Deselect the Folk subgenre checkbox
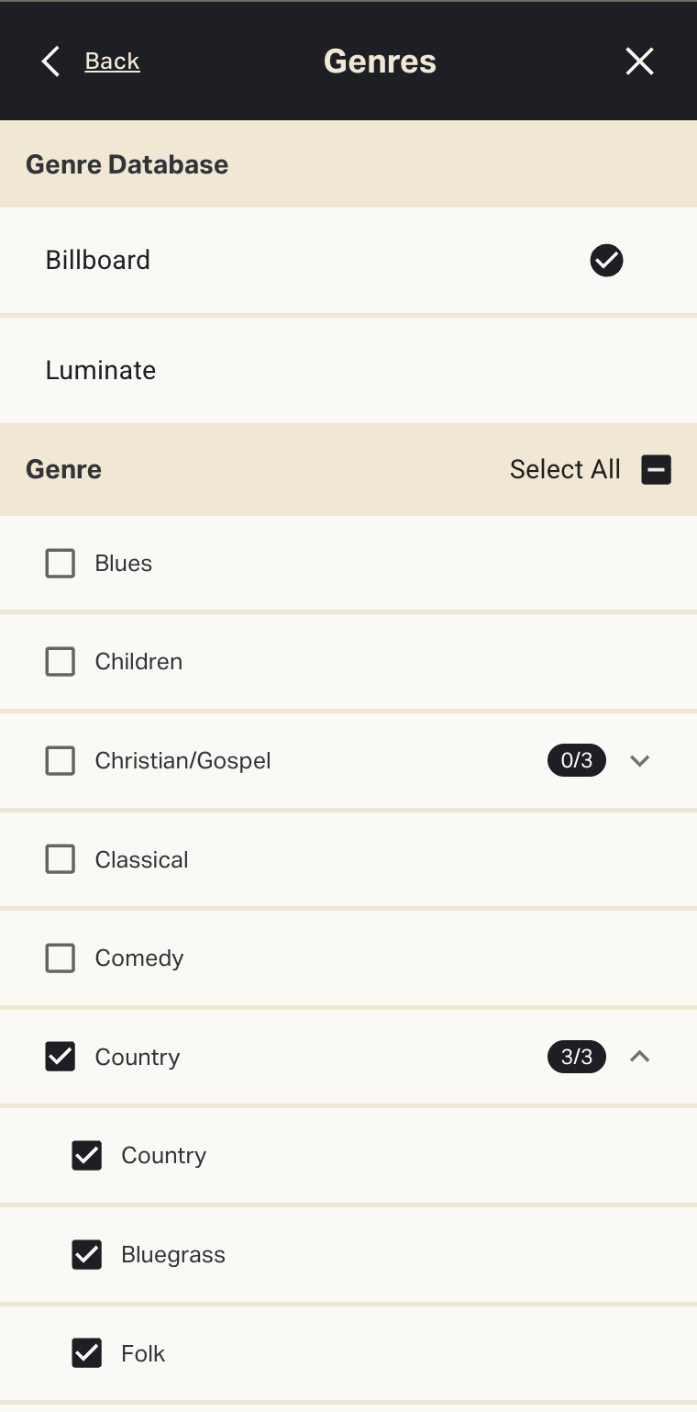The image size is (697, 1412). pos(87,1353)
